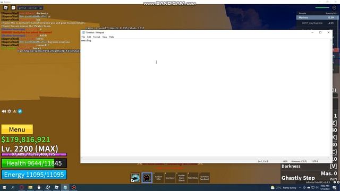Click the $179,816,921 money display

pos(25,140)
